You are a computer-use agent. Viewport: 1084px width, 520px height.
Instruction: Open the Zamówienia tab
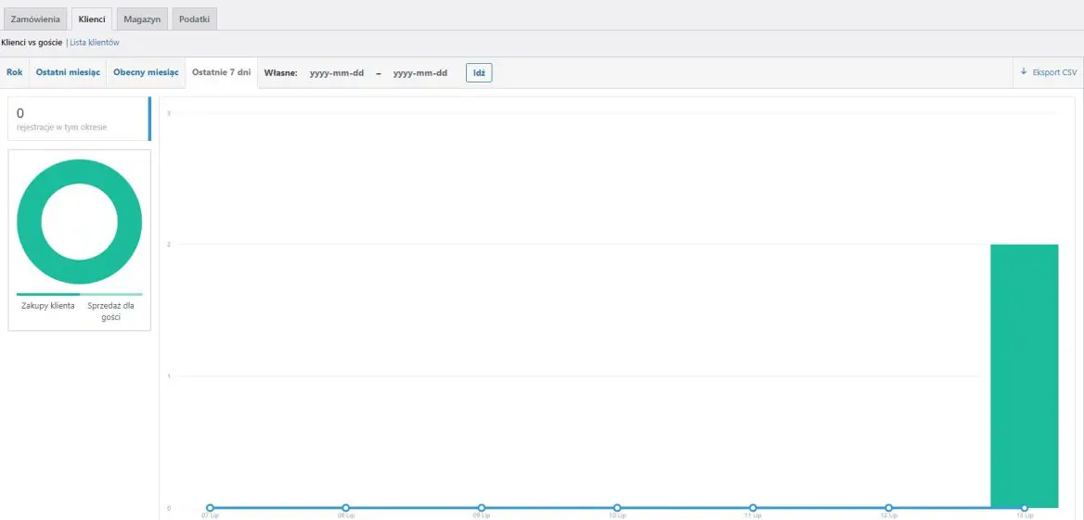click(x=35, y=19)
